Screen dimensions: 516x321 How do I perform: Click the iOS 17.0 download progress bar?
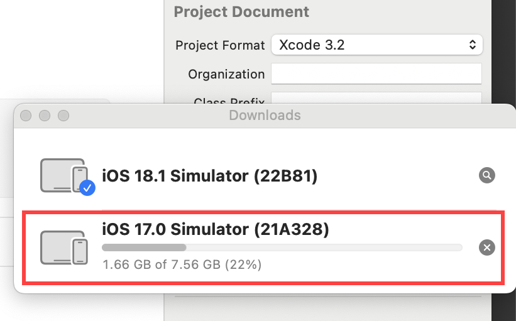tap(282, 248)
